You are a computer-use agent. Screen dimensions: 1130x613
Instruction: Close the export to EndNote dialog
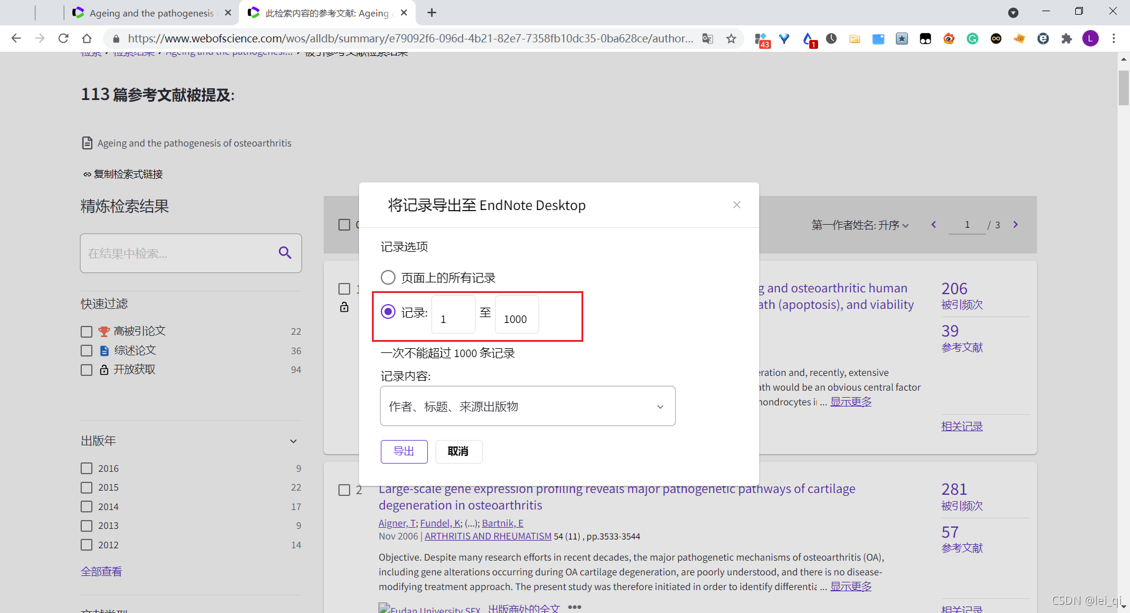[x=736, y=205]
